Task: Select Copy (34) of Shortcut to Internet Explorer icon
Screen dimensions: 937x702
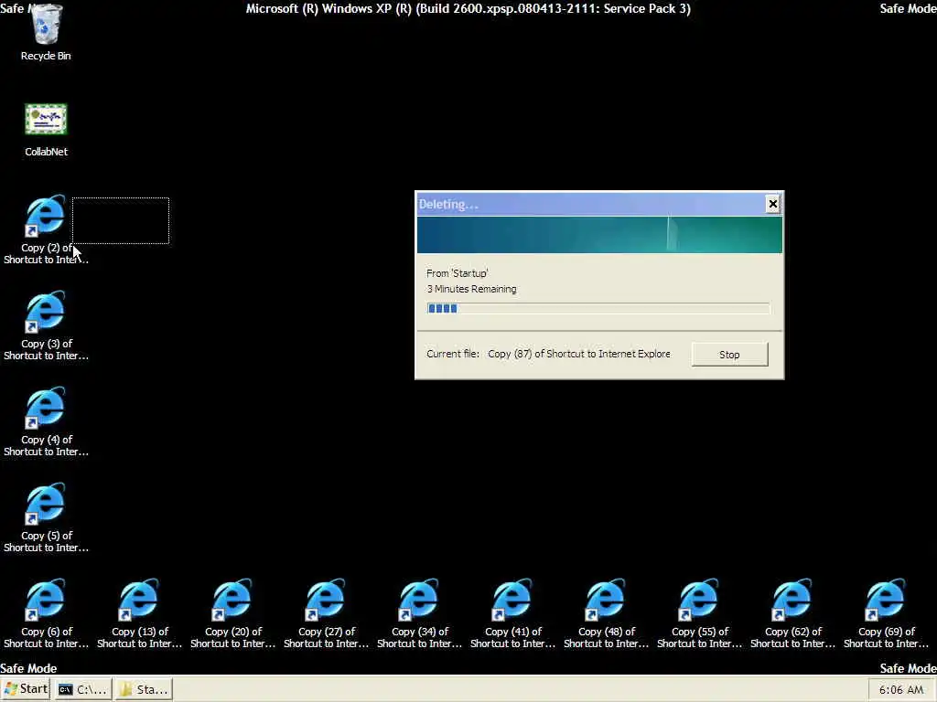Action: (419, 613)
